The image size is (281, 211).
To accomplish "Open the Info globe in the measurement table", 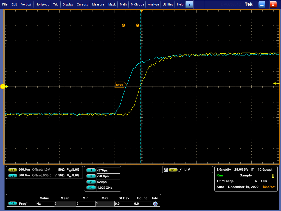I will [x=155, y=204].
